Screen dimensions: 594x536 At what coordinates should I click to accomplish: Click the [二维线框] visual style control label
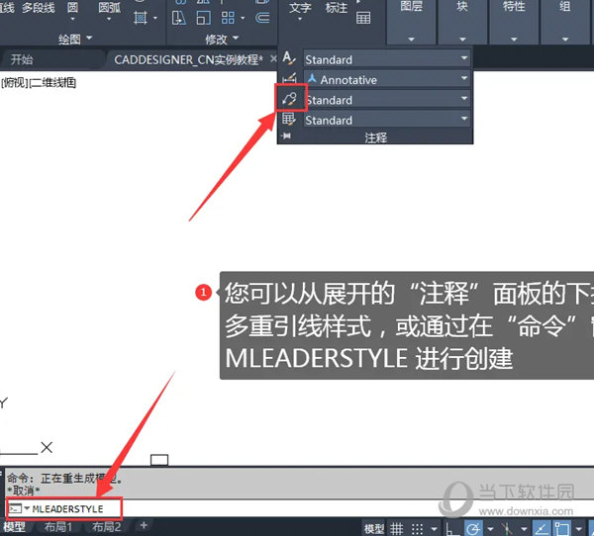pyautogui.click(x=52, y=82)
